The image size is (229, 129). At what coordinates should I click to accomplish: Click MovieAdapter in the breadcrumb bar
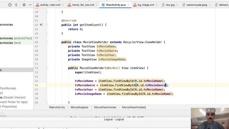coord(79,107)
